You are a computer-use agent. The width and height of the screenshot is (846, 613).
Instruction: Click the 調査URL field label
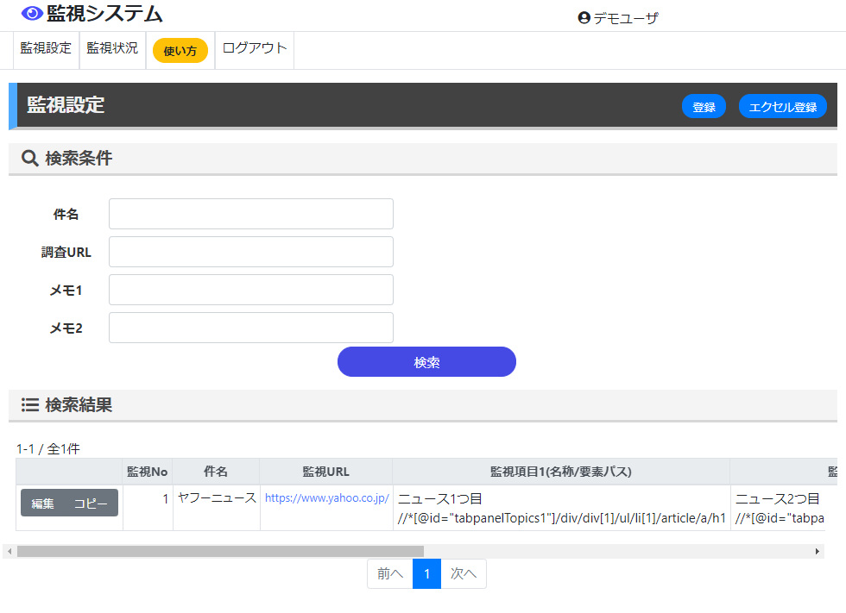pos(66,252)
